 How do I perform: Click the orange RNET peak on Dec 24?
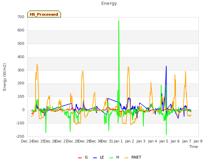click(x=37, y=65)
